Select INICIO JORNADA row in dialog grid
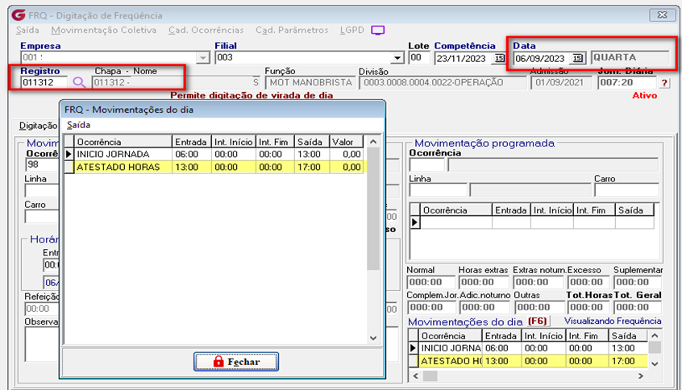This screenshot has height=390, width=682. click(215, 155)
